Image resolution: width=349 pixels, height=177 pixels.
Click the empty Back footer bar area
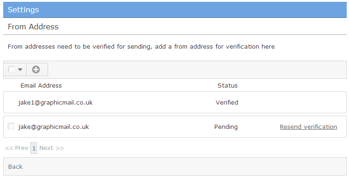[x=184, y=166]
